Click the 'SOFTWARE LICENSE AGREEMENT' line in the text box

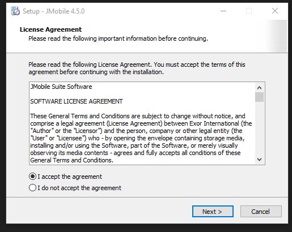tap(77, 101)
